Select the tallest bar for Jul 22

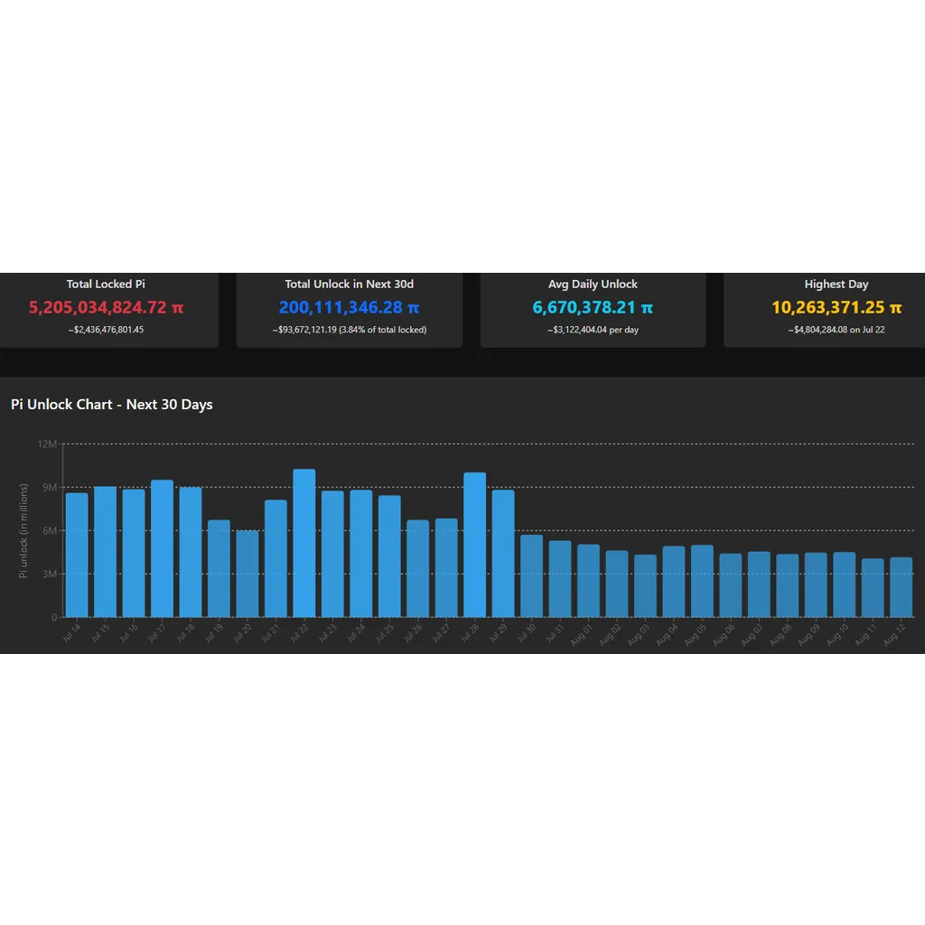coord(304,543)
